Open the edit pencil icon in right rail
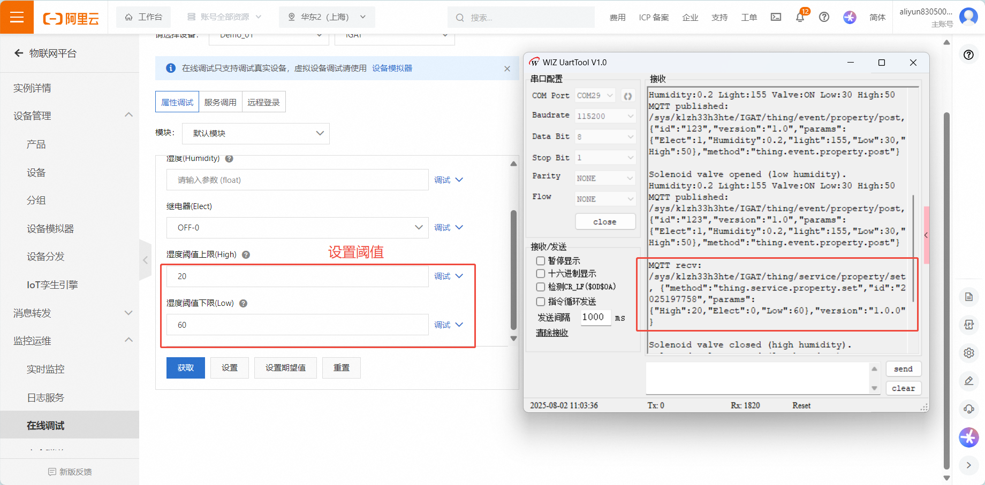985x485 pixels. (x=969, y=381)
